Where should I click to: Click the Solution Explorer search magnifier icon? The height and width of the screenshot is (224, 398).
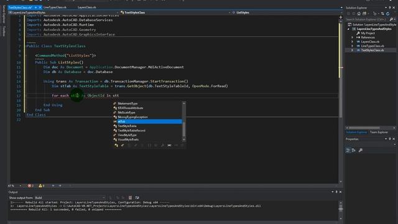click(391, 19)
